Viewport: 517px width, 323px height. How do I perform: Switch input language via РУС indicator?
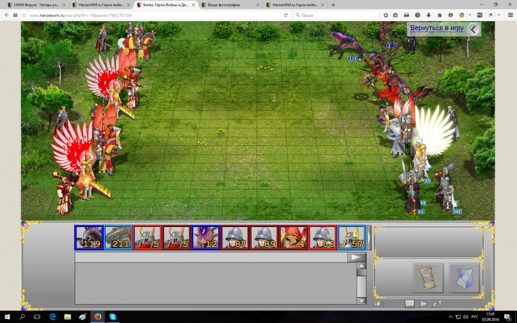tap(474, 317)
